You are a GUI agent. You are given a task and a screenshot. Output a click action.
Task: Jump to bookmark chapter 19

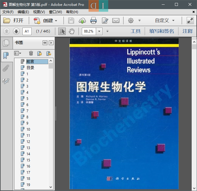click(28, 185)
